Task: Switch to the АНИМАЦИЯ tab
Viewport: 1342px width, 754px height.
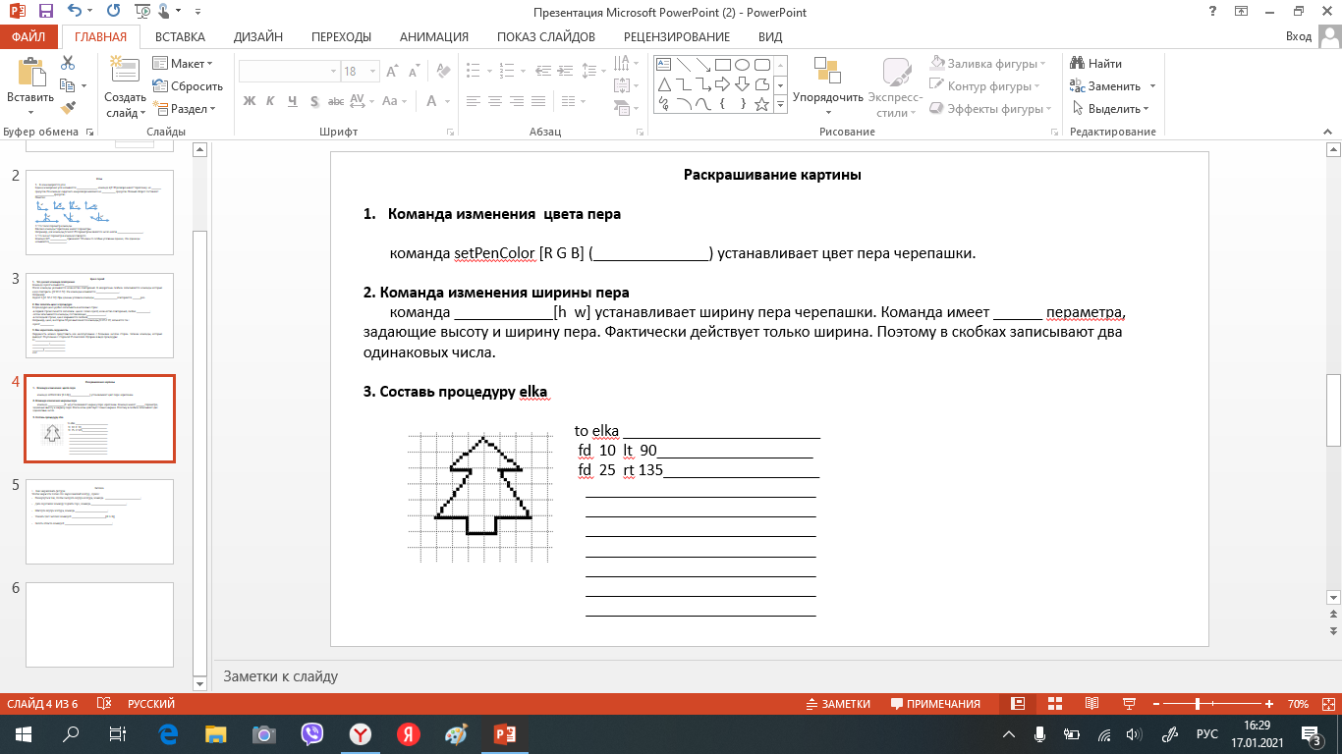Action: pos(434,37)
